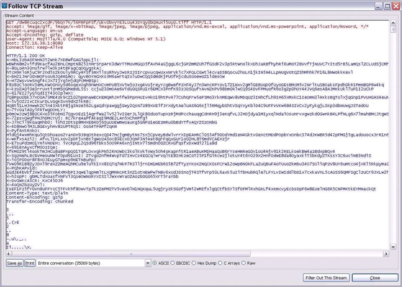
Task: Select the ASCII radio button
Action: 154,263
